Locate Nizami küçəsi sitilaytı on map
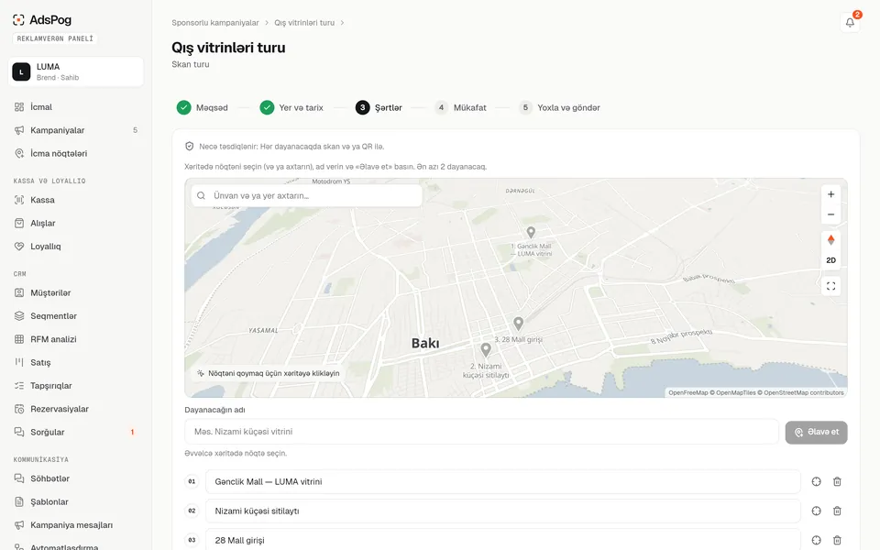This screenshot has width=880, height=550. click(816, 511)
